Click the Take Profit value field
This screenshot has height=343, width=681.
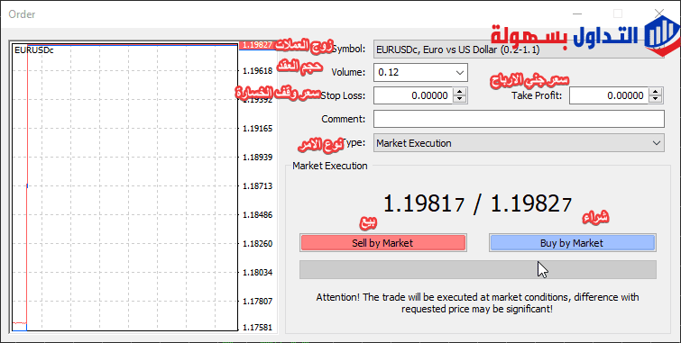[609, 95]
